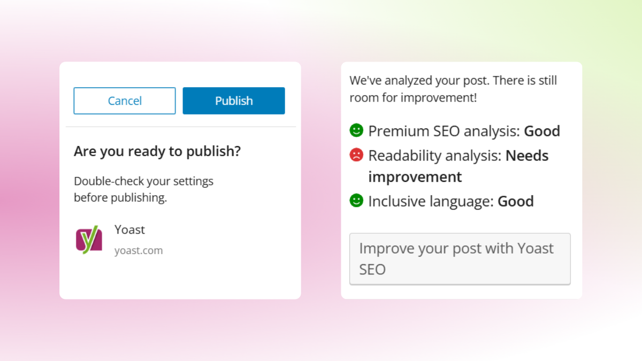Screen dimensions: 642x361
Task: Click the Yoast logo icon
Action: 89,240
